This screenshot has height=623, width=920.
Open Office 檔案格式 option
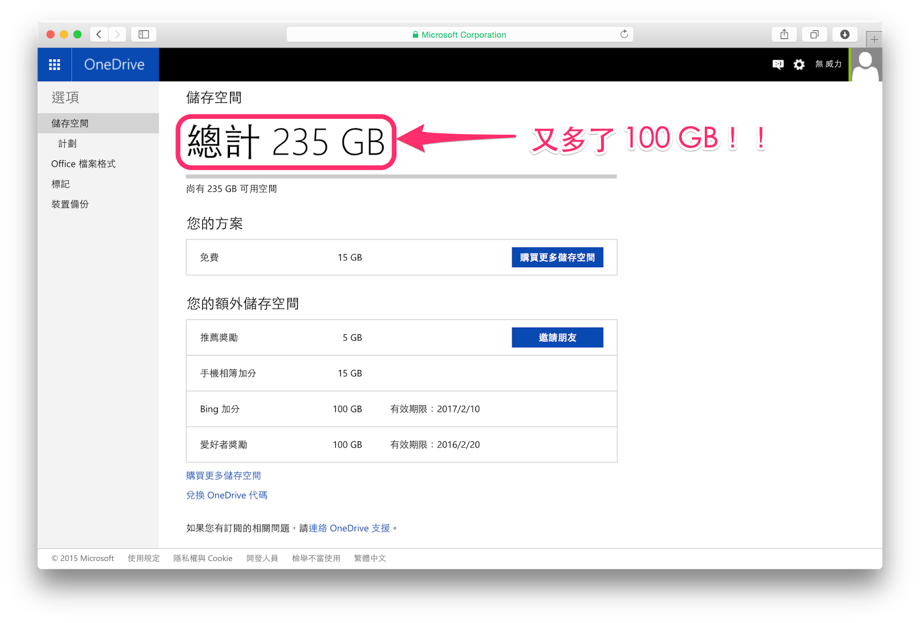[83, 164]
